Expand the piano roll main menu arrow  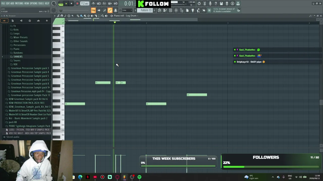[55, 16]
